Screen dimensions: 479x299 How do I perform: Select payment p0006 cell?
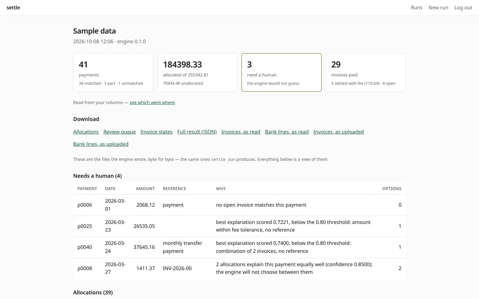pos(85,205)
